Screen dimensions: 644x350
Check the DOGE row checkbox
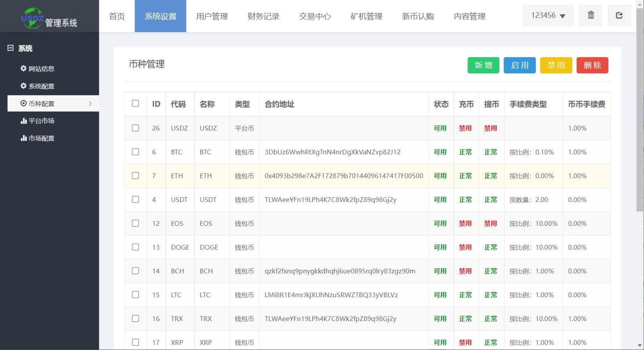pos(135,247)
